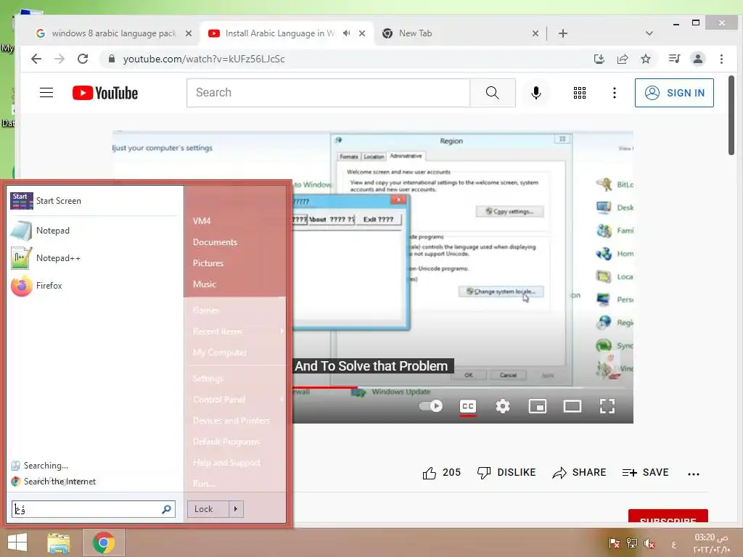
Task: Click the Lock button in Start menu
Action: pos(208,509)
